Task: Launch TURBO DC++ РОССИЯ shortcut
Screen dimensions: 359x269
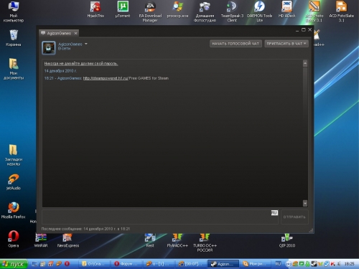Action: [205, 242]
